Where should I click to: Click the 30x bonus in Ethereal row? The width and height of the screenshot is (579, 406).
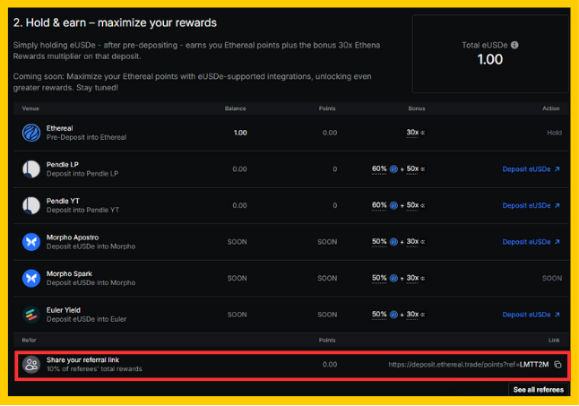point(412,132)
